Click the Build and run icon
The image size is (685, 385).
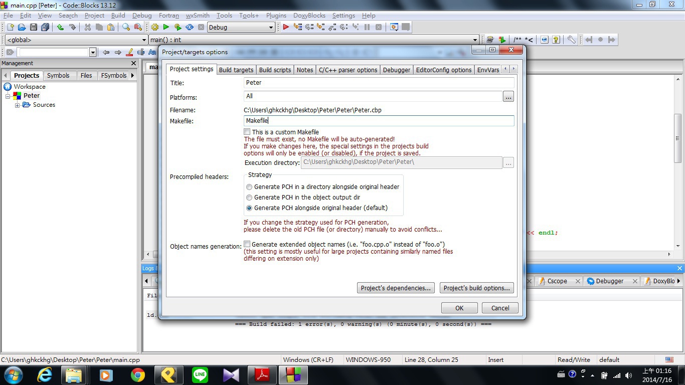(178, 27)
